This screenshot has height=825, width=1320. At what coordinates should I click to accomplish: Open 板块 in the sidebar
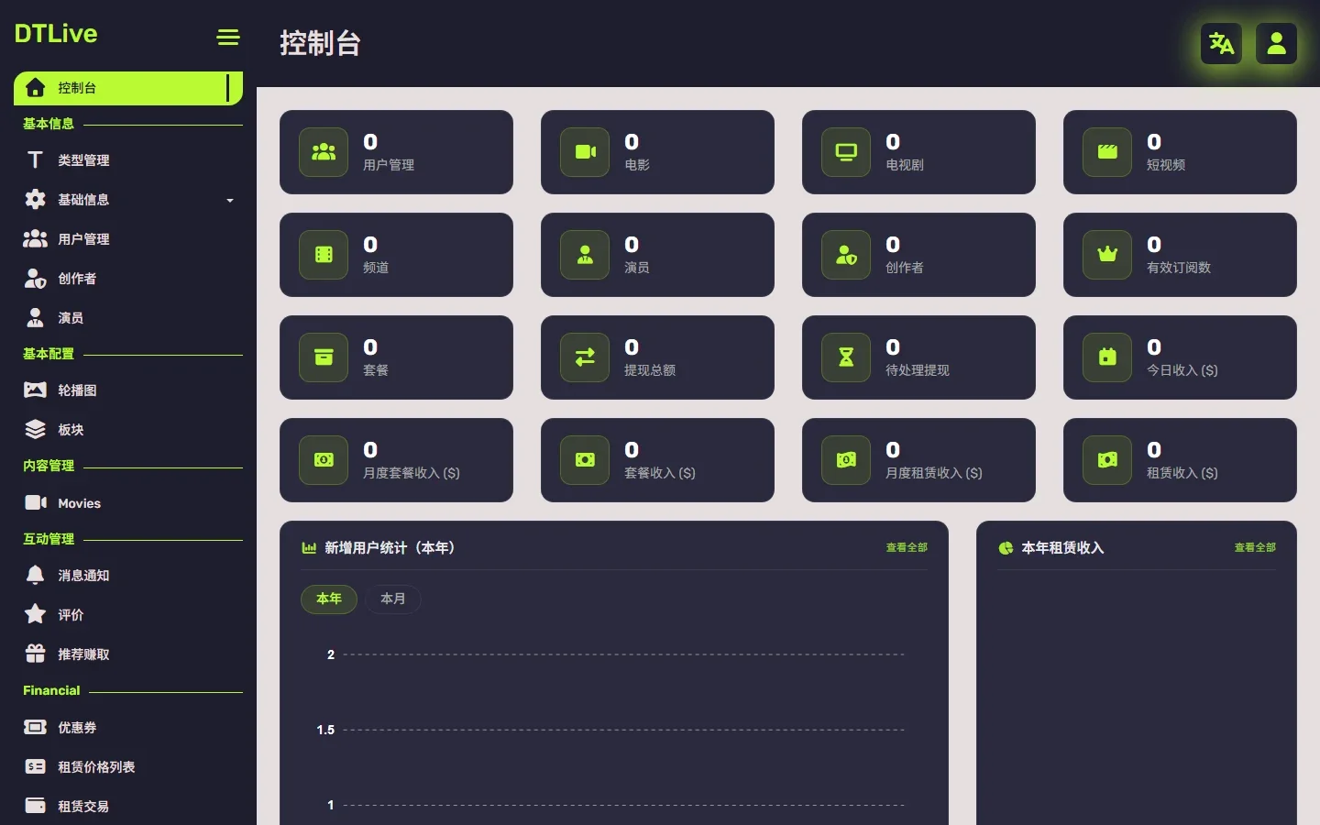[128, 430]
